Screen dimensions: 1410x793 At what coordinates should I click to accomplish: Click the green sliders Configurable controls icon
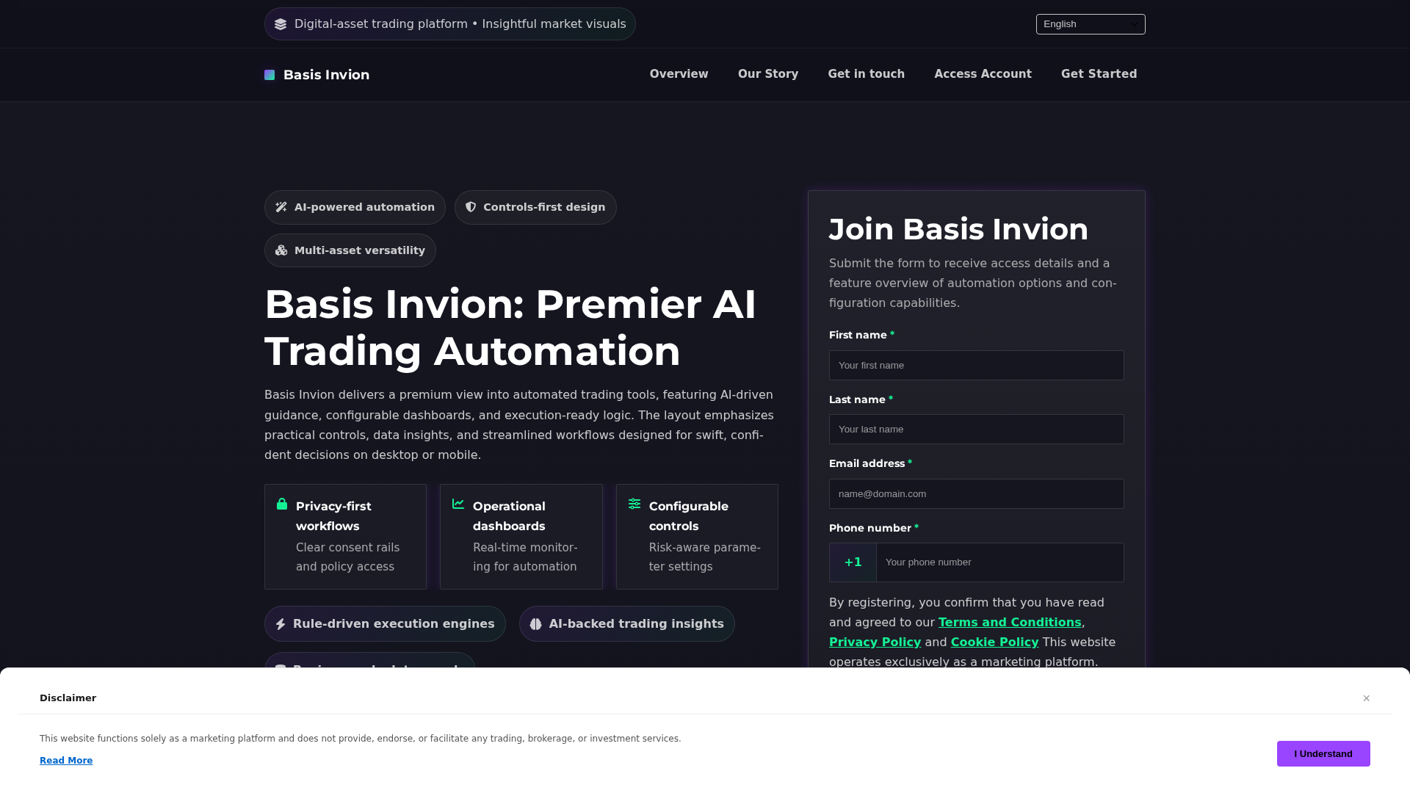point(634,504)
